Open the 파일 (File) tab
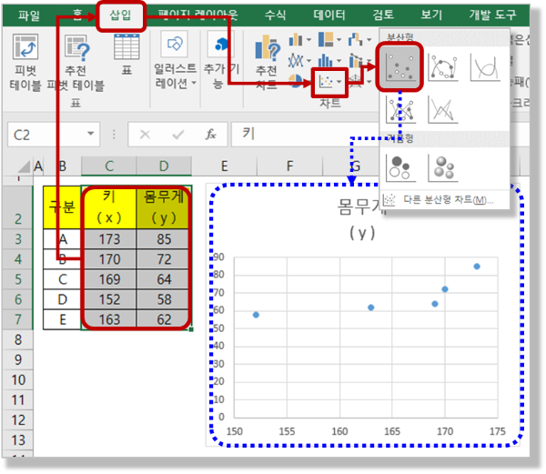 pyautogui.click(x=29, y=15)
